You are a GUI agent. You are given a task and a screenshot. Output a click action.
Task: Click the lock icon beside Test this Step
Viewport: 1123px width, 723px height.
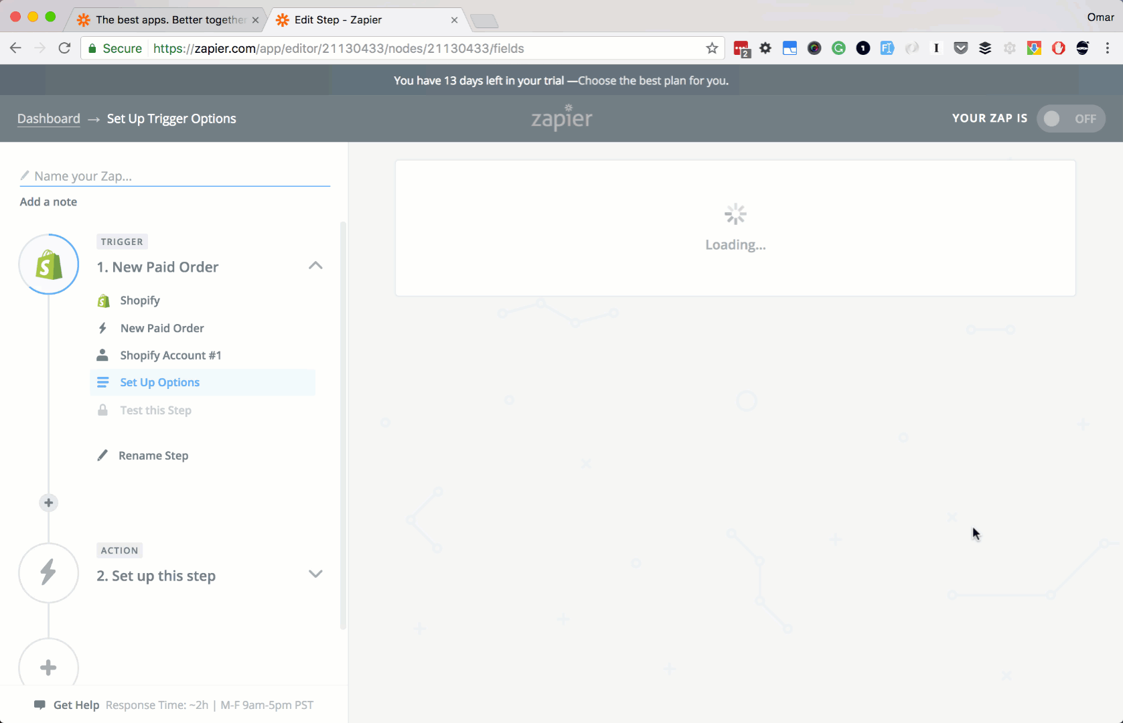pos(102,410)
